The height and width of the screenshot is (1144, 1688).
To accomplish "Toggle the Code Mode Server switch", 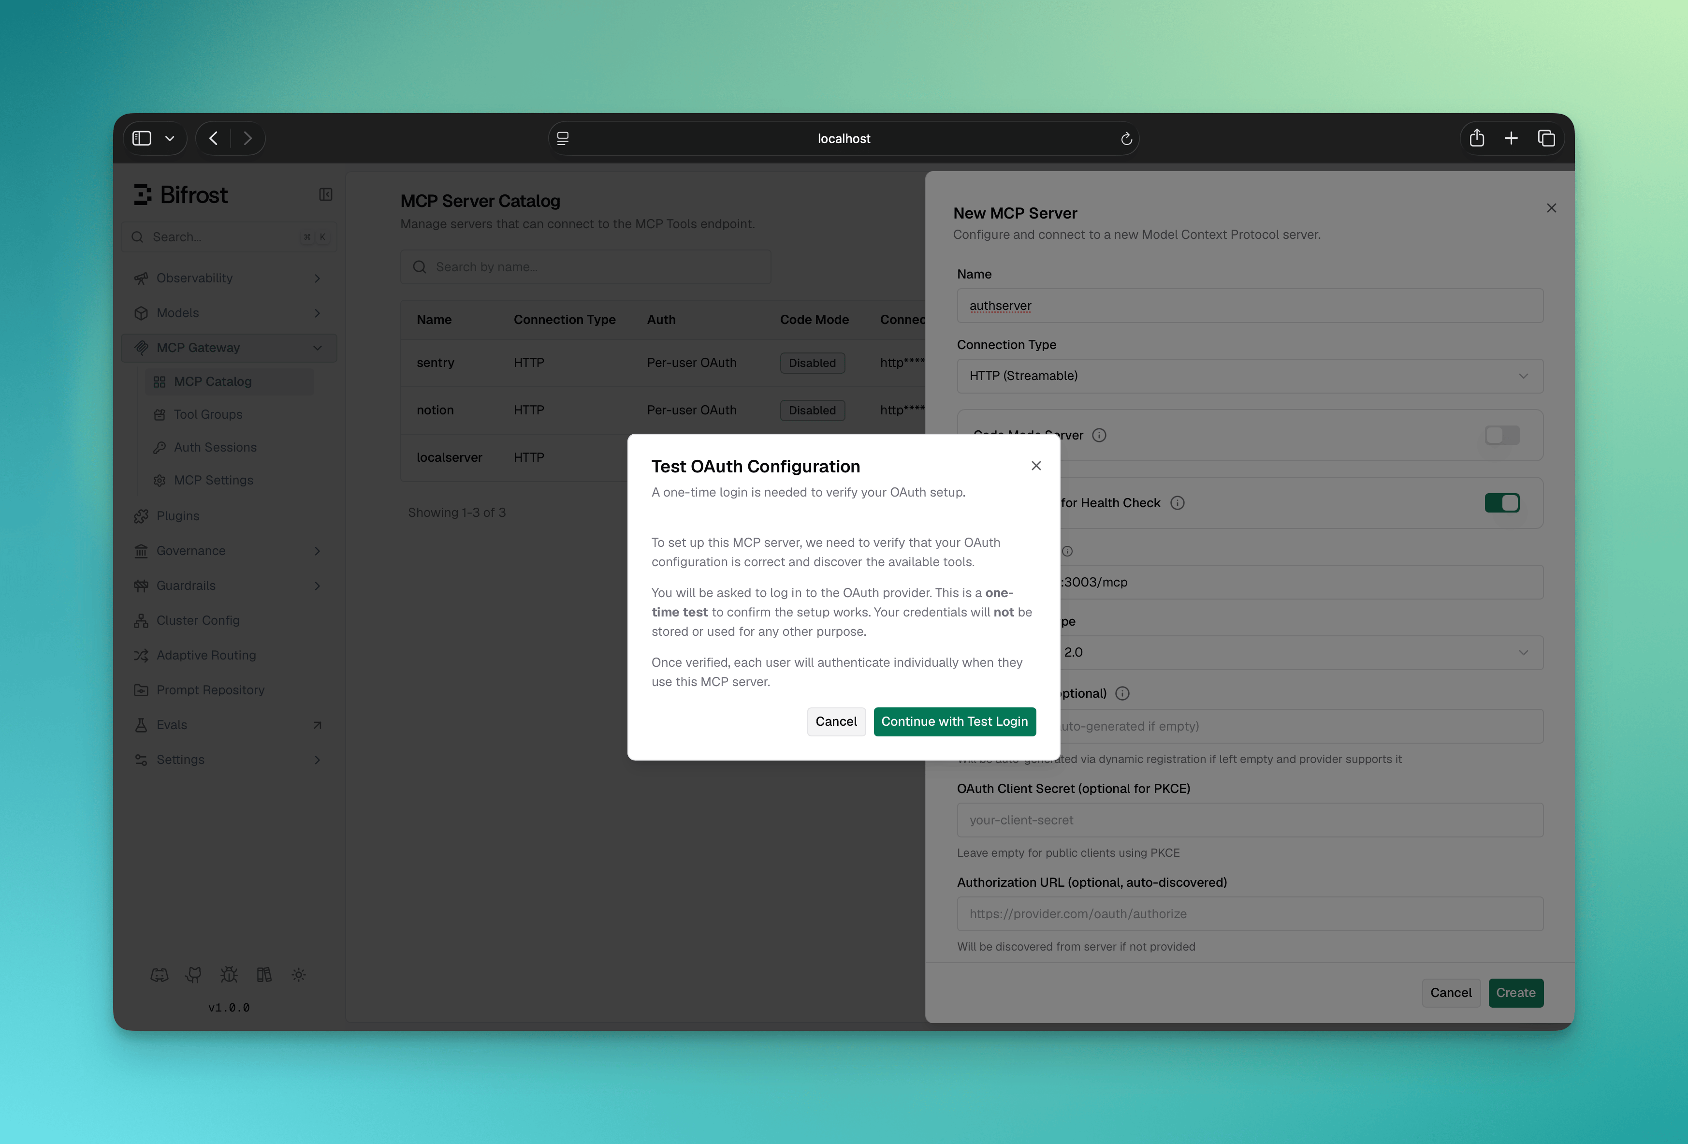I will pyautogui.click(x=1502, y=435).
